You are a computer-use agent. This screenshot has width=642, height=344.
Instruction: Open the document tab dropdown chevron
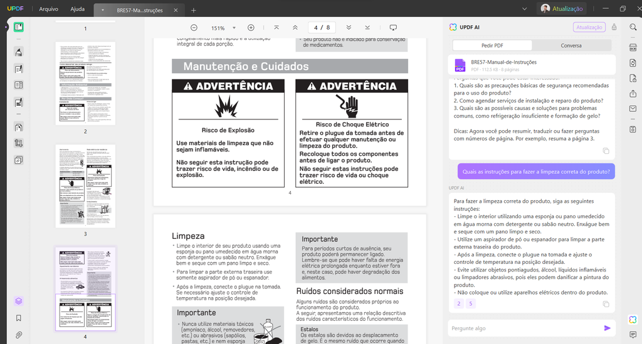click(x=102, y=10)
